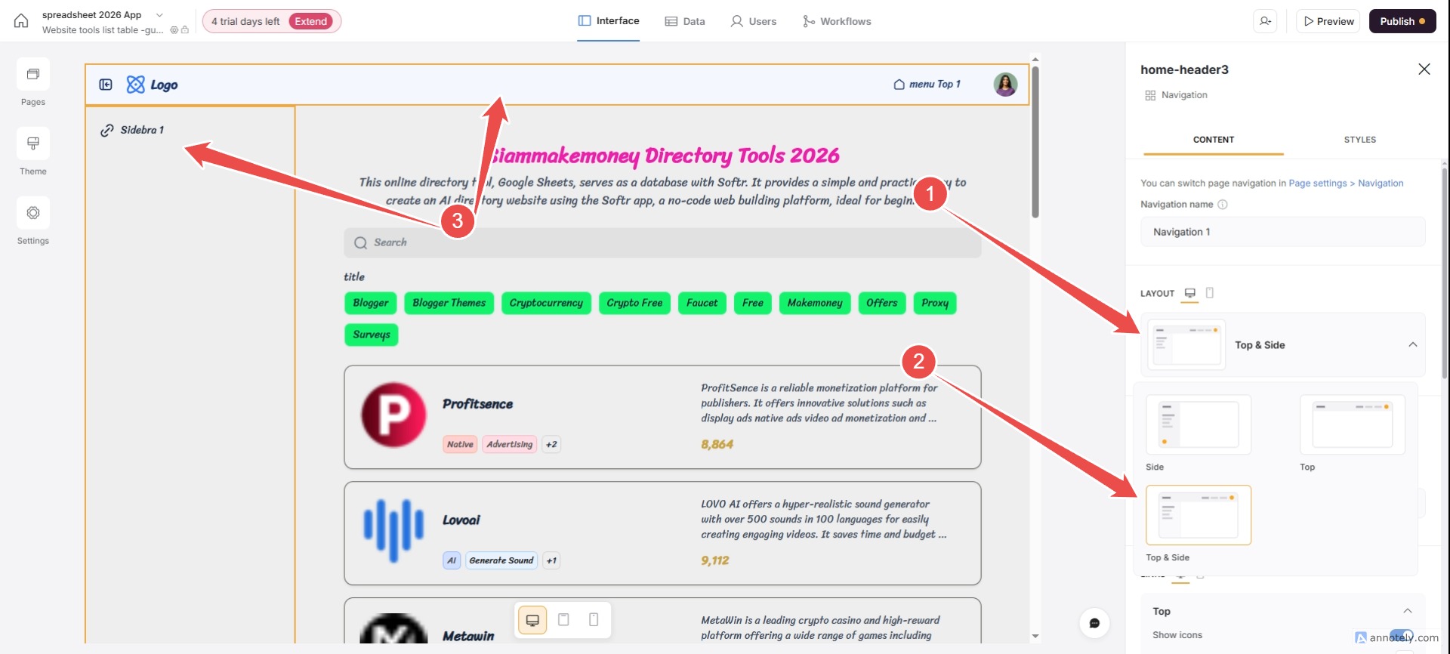Choose the Side layout option

point(1199,425)
